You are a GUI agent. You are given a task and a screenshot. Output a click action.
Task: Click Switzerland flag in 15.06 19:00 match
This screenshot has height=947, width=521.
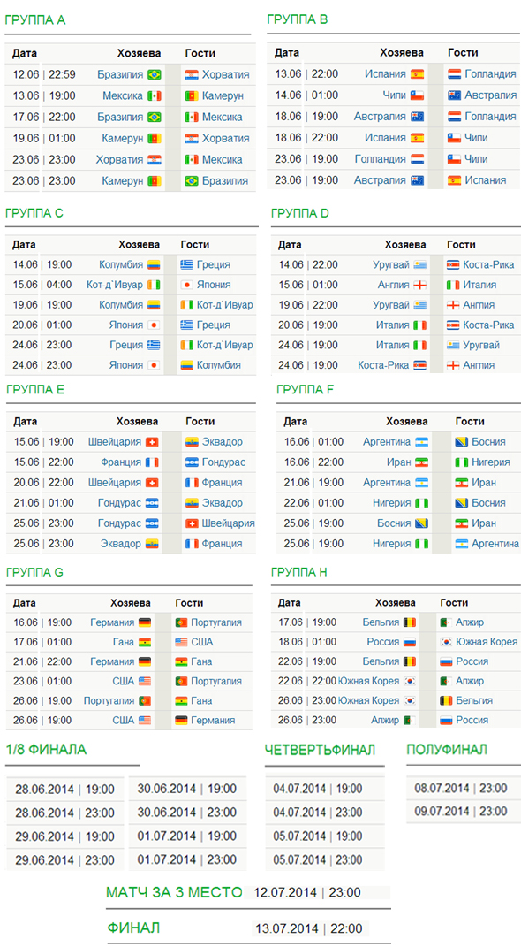pos(152,441)
